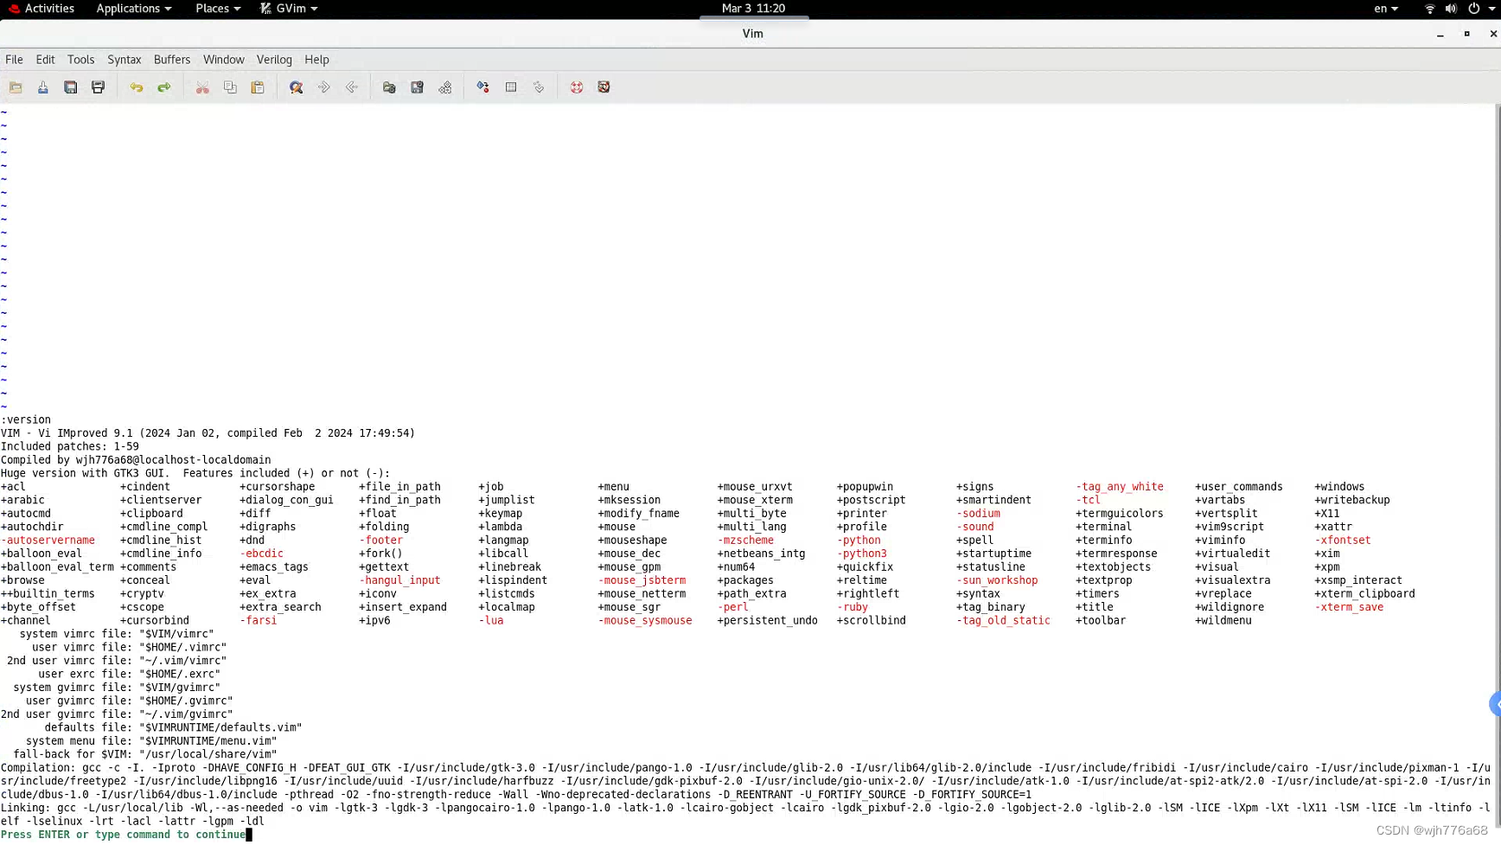Viewport: 1501px width, 845px height.
Task: Click the '-mouse_jsbterm' feature entry
Action: (x=642, y=581)
